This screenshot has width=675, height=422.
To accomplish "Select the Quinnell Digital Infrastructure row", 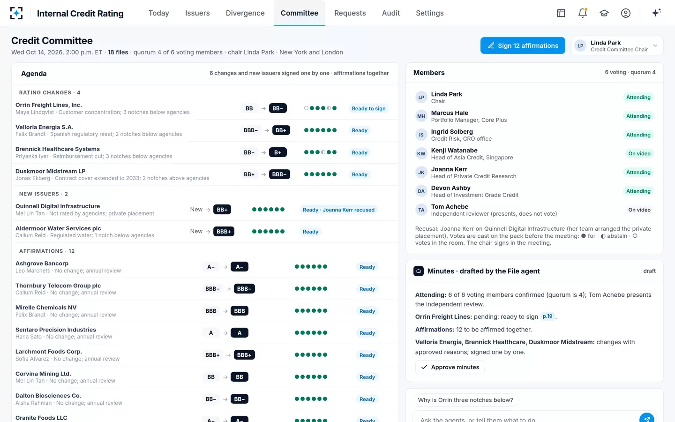I will pyautogui.click(x=205, y=210).
